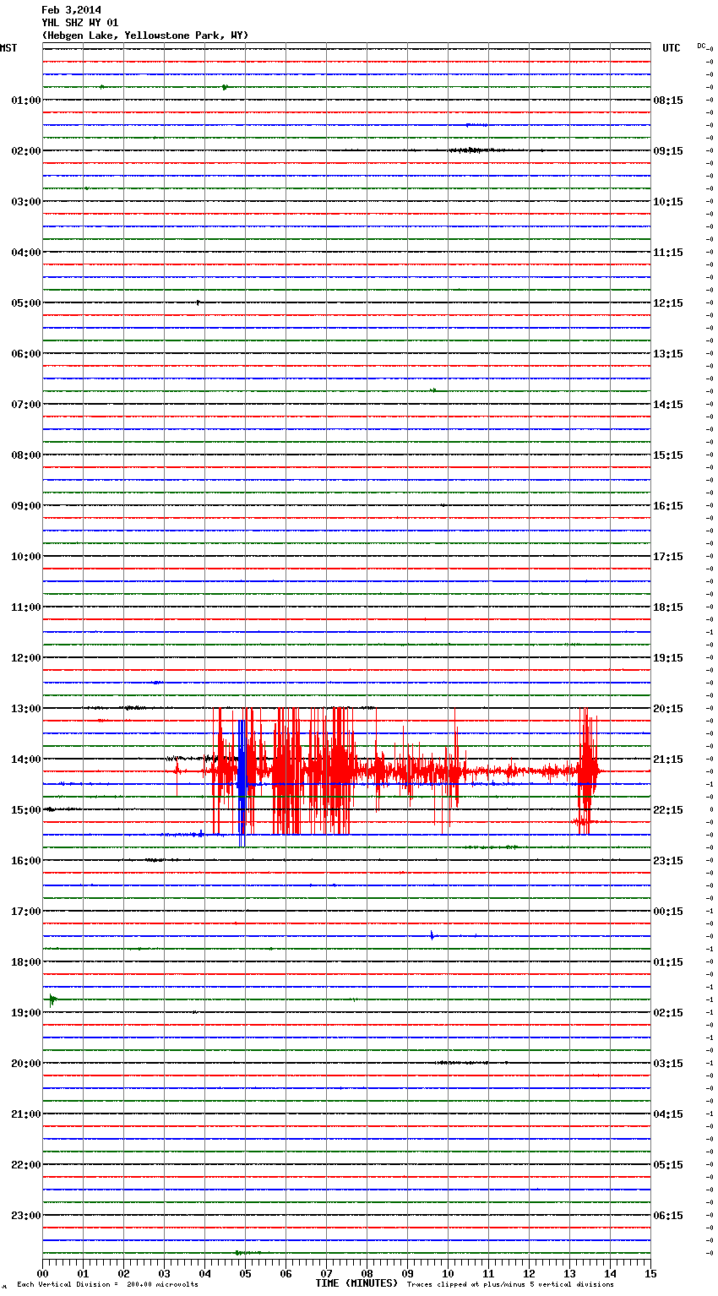718x1296 pixels.
Task: Click 'Traces clipped at plus/minus 5 vertical divisions'
Action: [x=510, y=1284]
